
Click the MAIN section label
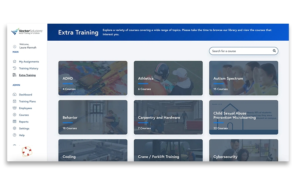(x=16, y=52)
